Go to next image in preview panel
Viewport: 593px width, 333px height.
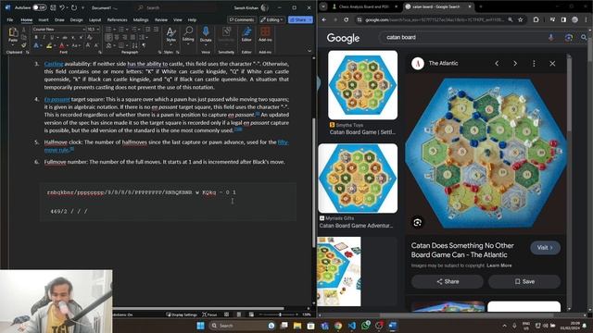tap(515, 64)
